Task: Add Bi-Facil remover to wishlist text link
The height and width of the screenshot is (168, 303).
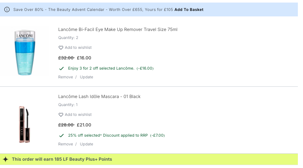Action: (x=78, y=48)
